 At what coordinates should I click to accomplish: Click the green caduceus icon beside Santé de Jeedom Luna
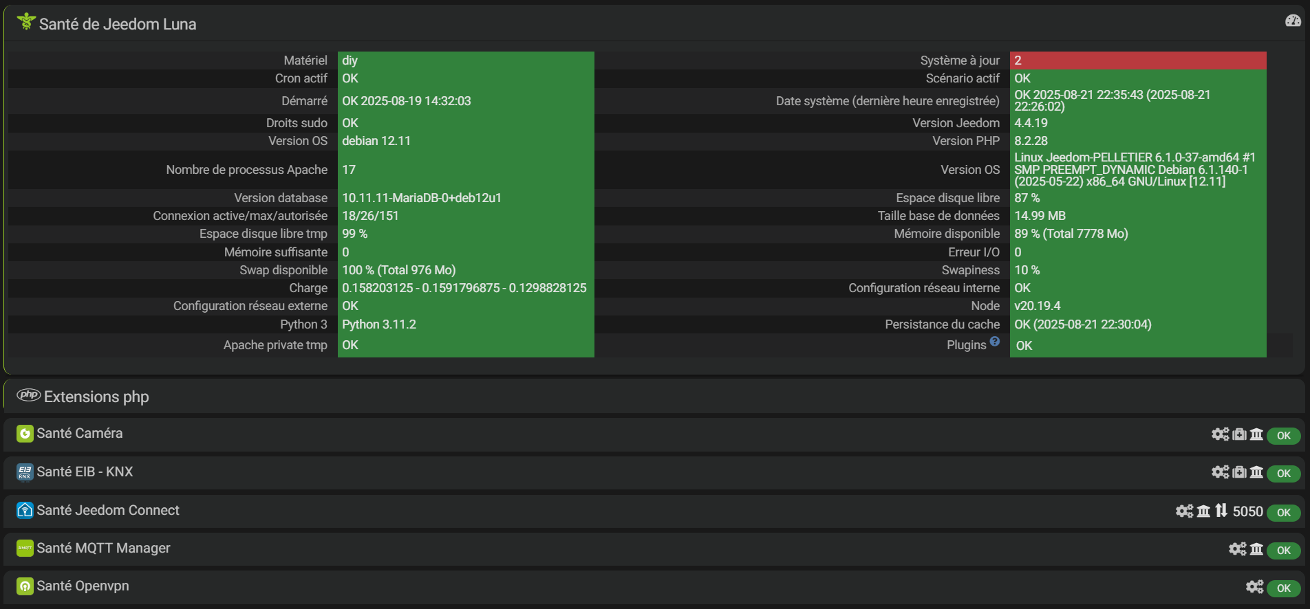click(26, 22)
